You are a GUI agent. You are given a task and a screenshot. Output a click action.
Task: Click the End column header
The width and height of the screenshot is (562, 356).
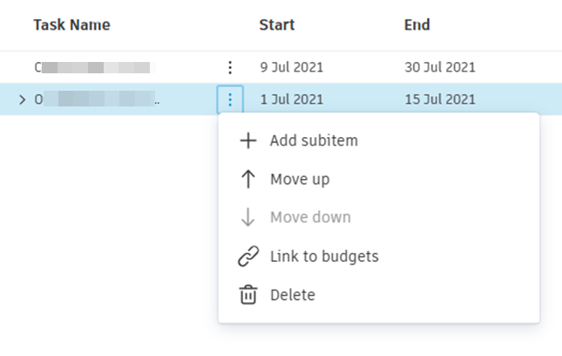coord(417,25)
